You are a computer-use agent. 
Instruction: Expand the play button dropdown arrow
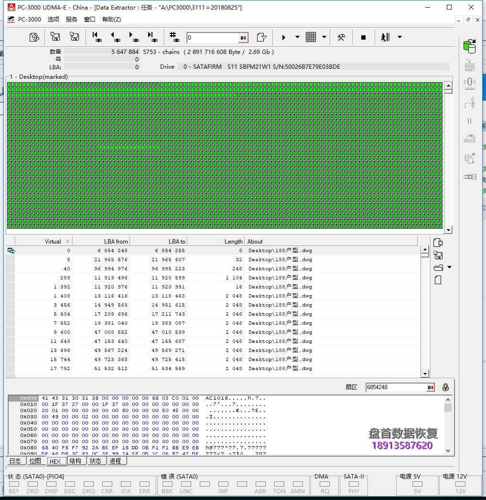[x=297, y=37]
